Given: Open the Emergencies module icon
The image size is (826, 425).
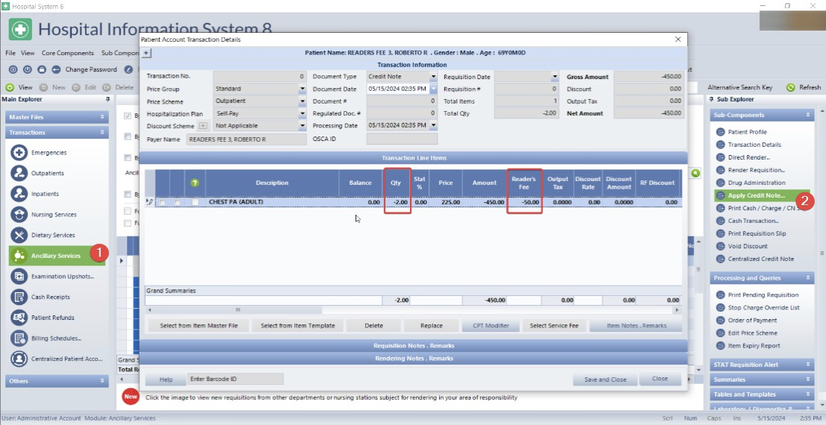Looking at the screenshot, I should click(19, 153).
